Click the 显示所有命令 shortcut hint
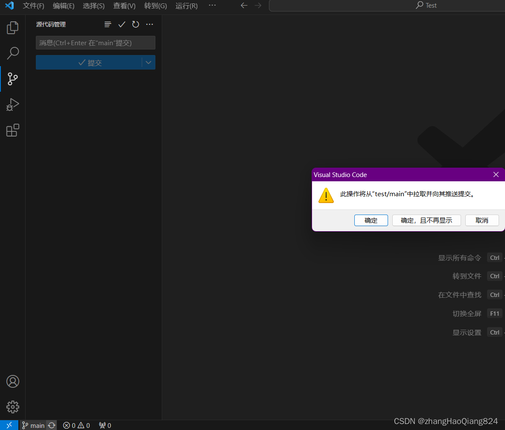505x430 pixels. [x=460, y=258]
